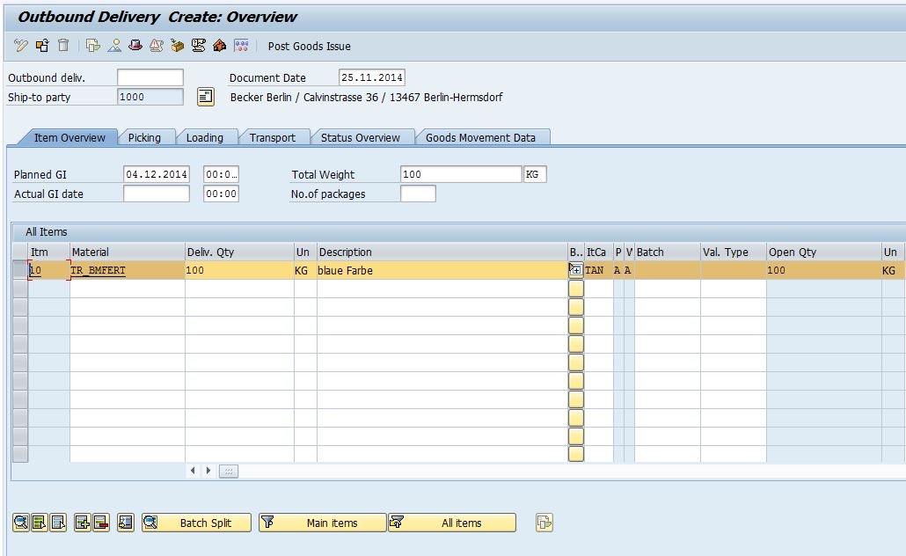The image size is (906, 556).
Task: Click the table right scroll arrow
Action: (x=208, y=471)
